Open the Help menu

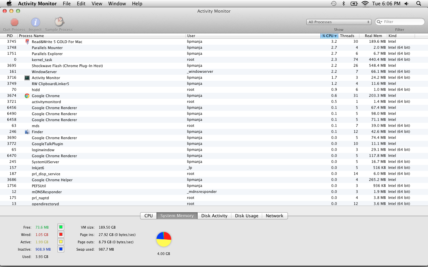(x=137, y=4)
